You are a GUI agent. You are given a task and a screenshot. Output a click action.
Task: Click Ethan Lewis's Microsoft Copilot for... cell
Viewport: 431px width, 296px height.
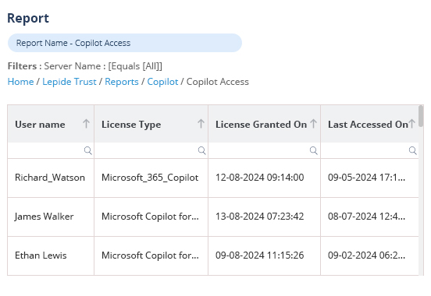(x=151, y=255)
